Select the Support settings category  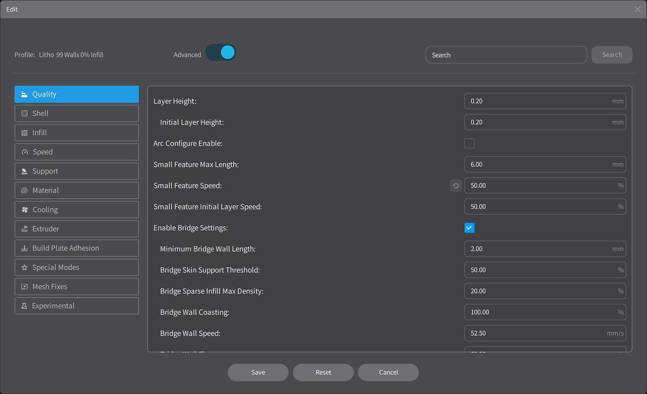tap(76, 171)
